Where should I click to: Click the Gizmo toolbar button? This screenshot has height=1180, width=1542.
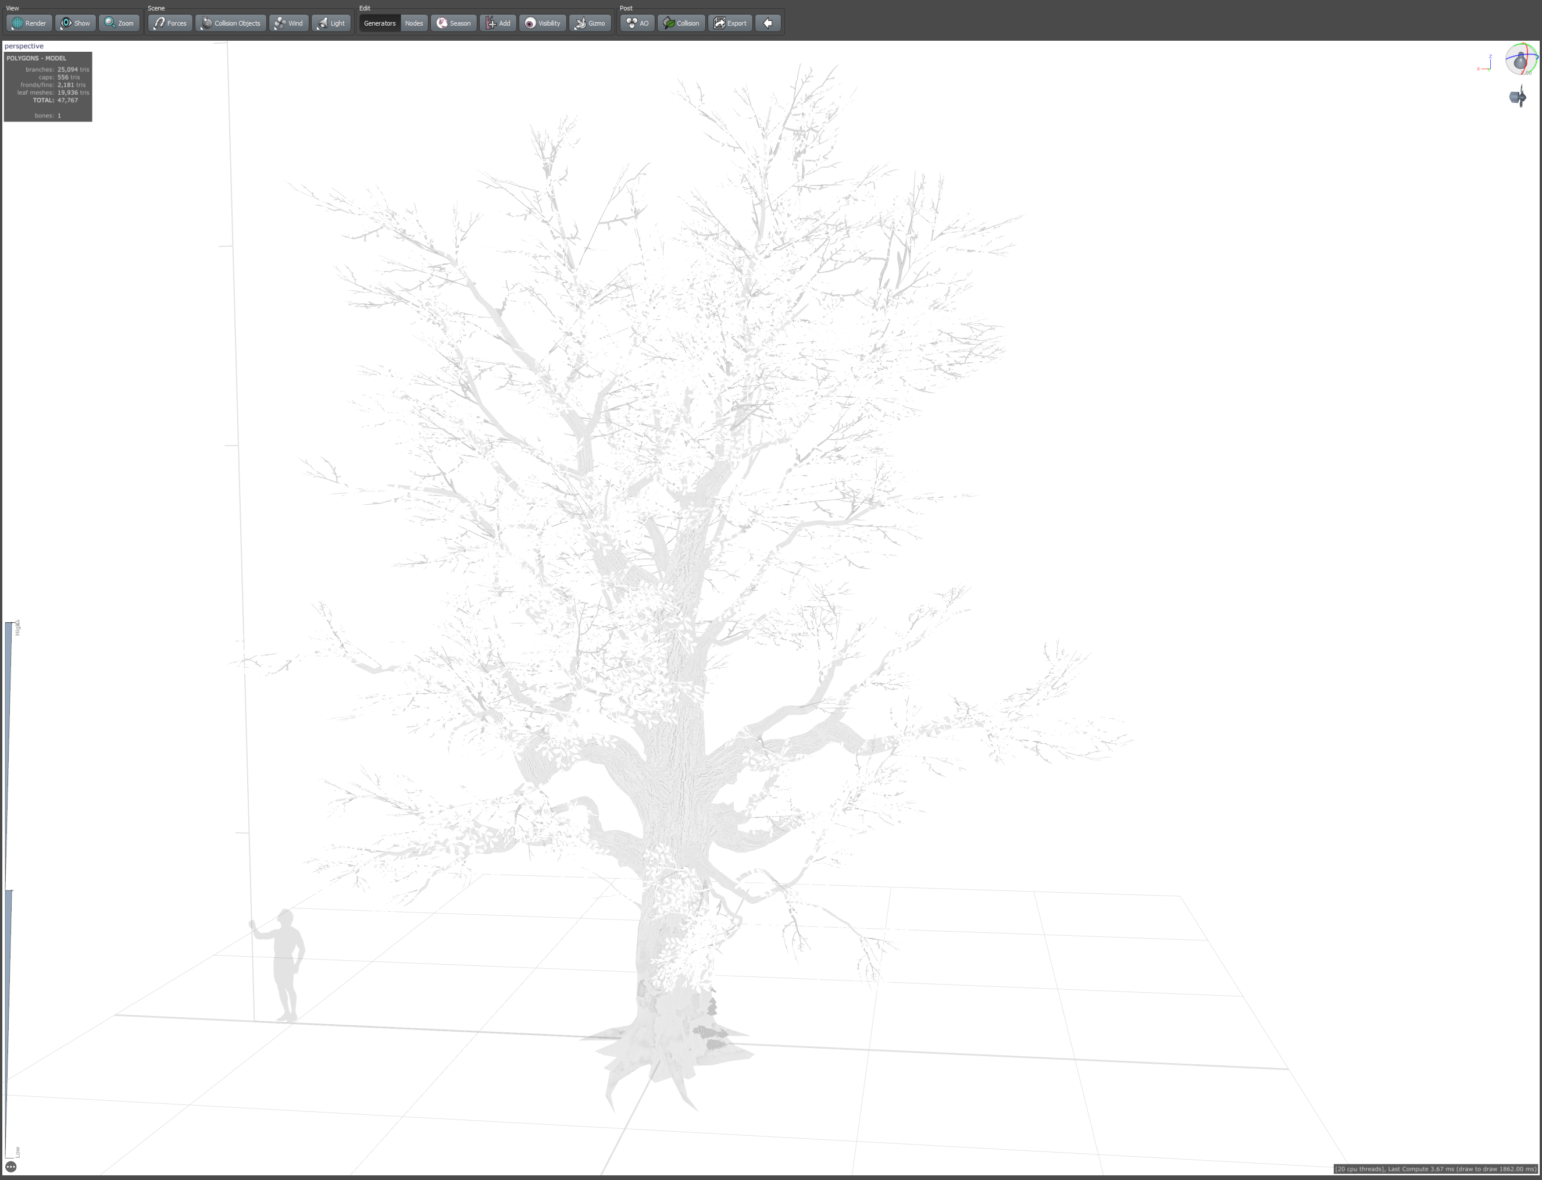coord(590,23)
